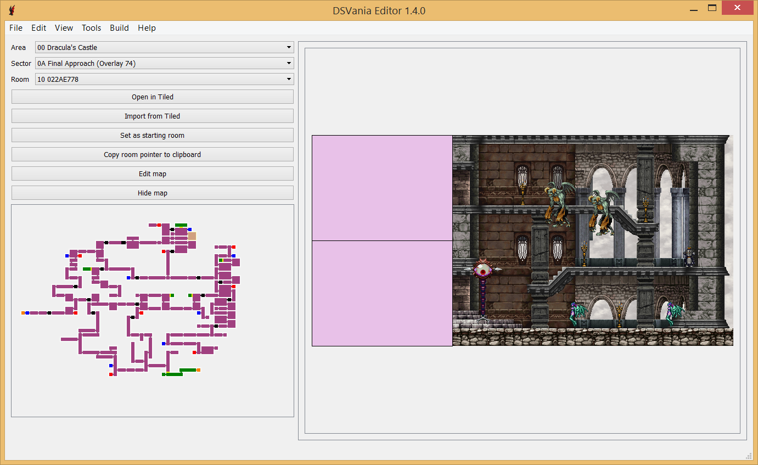758x465 pixels.
Task: Open the Build menu
Action: coord(119,28)
